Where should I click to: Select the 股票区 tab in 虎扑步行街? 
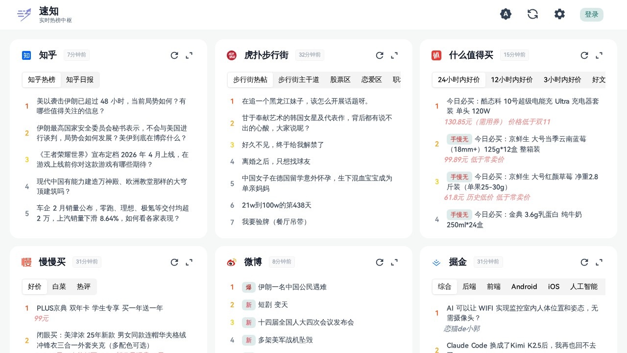click(340, 80)
